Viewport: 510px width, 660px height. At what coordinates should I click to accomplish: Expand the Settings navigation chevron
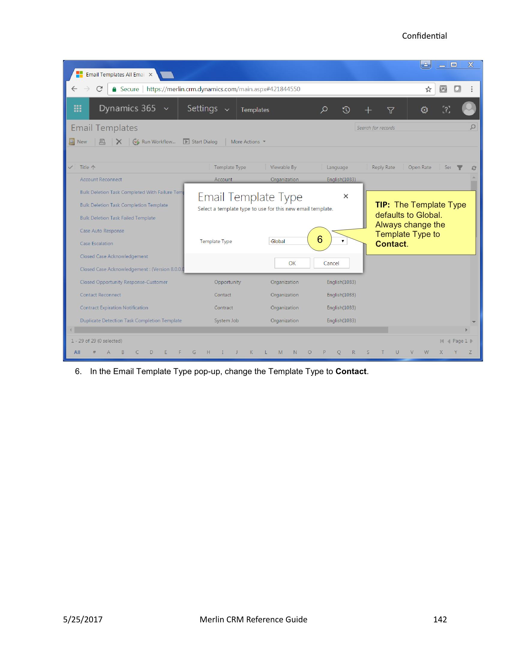pyautogui.click(x=227, y=109)
